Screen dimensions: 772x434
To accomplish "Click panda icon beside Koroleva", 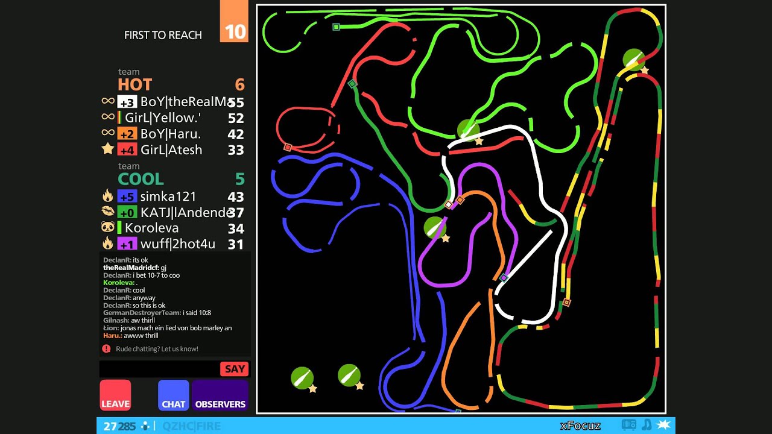I will pyautogui.click(x=108, y=227).
